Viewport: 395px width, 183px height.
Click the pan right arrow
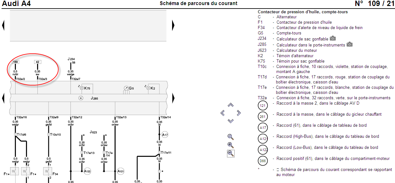click(x=239, y=113)
